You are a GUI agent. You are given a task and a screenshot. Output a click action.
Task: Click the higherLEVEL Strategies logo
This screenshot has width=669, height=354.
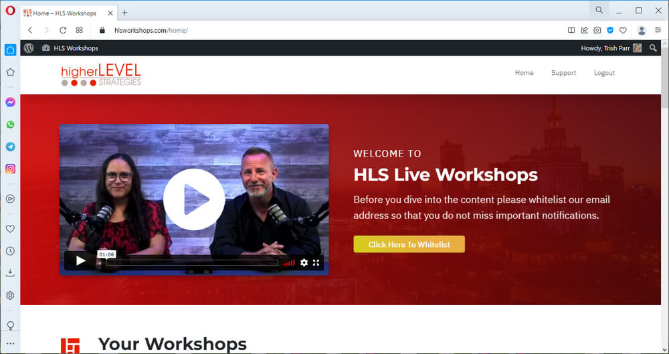coord(101,74)
